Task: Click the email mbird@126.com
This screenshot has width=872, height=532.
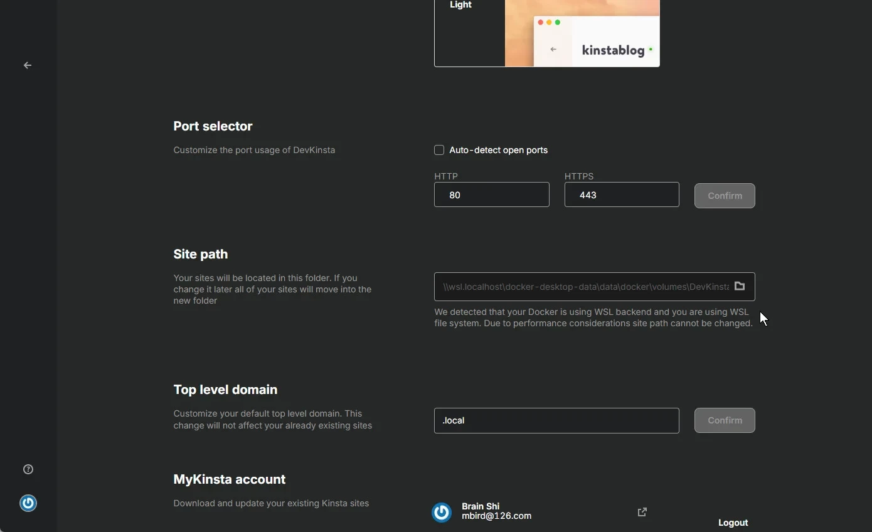Action: click(x=496, y=516)
